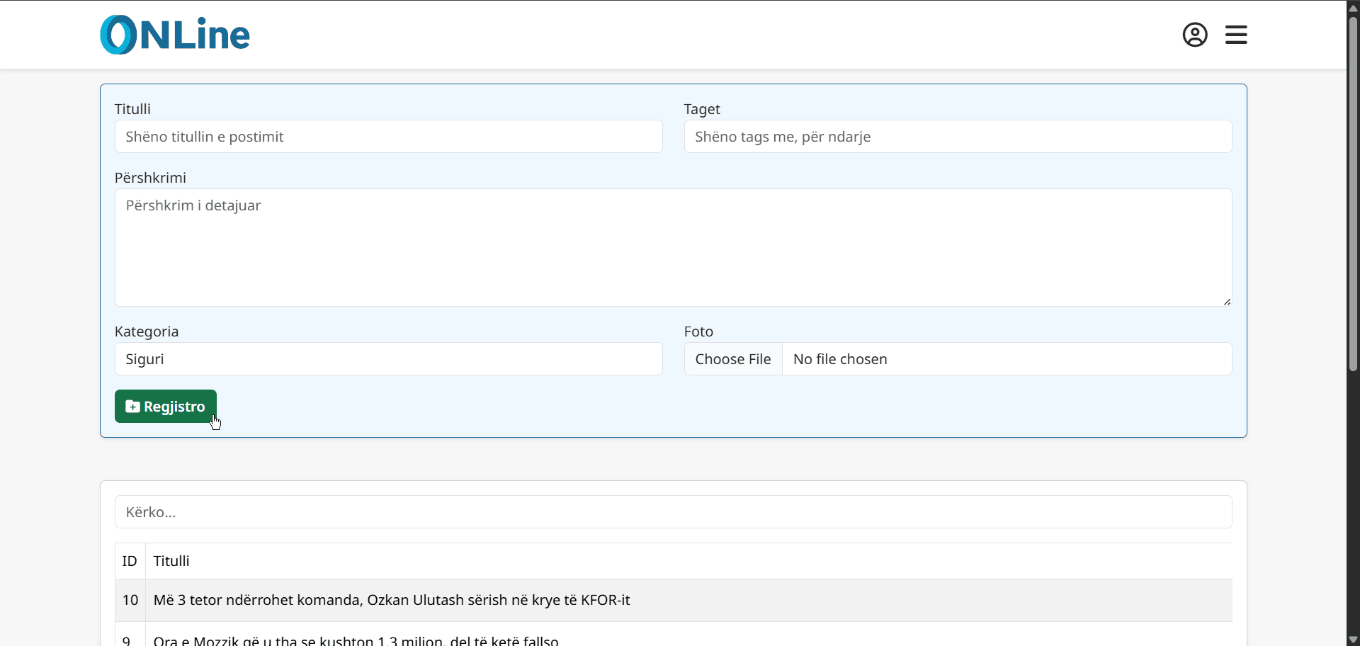Click the scrollbar up arrow
1360x646 pixels.
pyautogui.click(x=1353, y=8)
